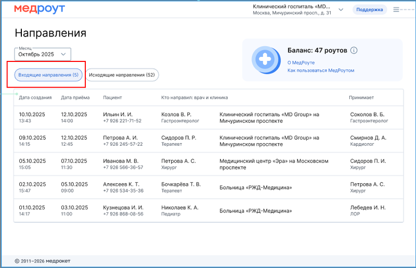Click the Дата приёма column header
416x268 pixels.
coord(75,97)
